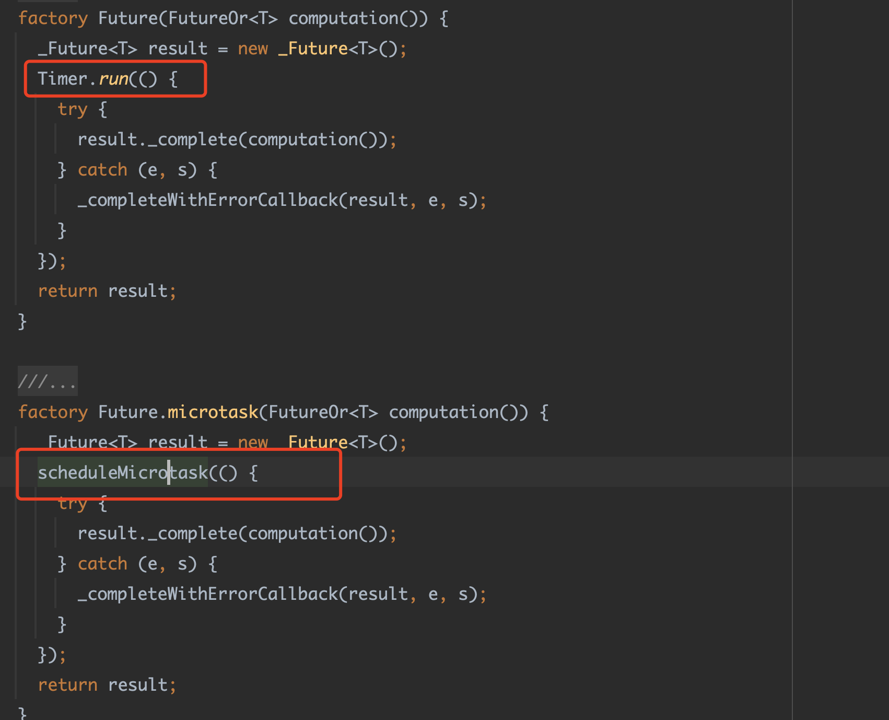
Task: Click "Timer" in the Timer.run call
Action: [62, 79]
